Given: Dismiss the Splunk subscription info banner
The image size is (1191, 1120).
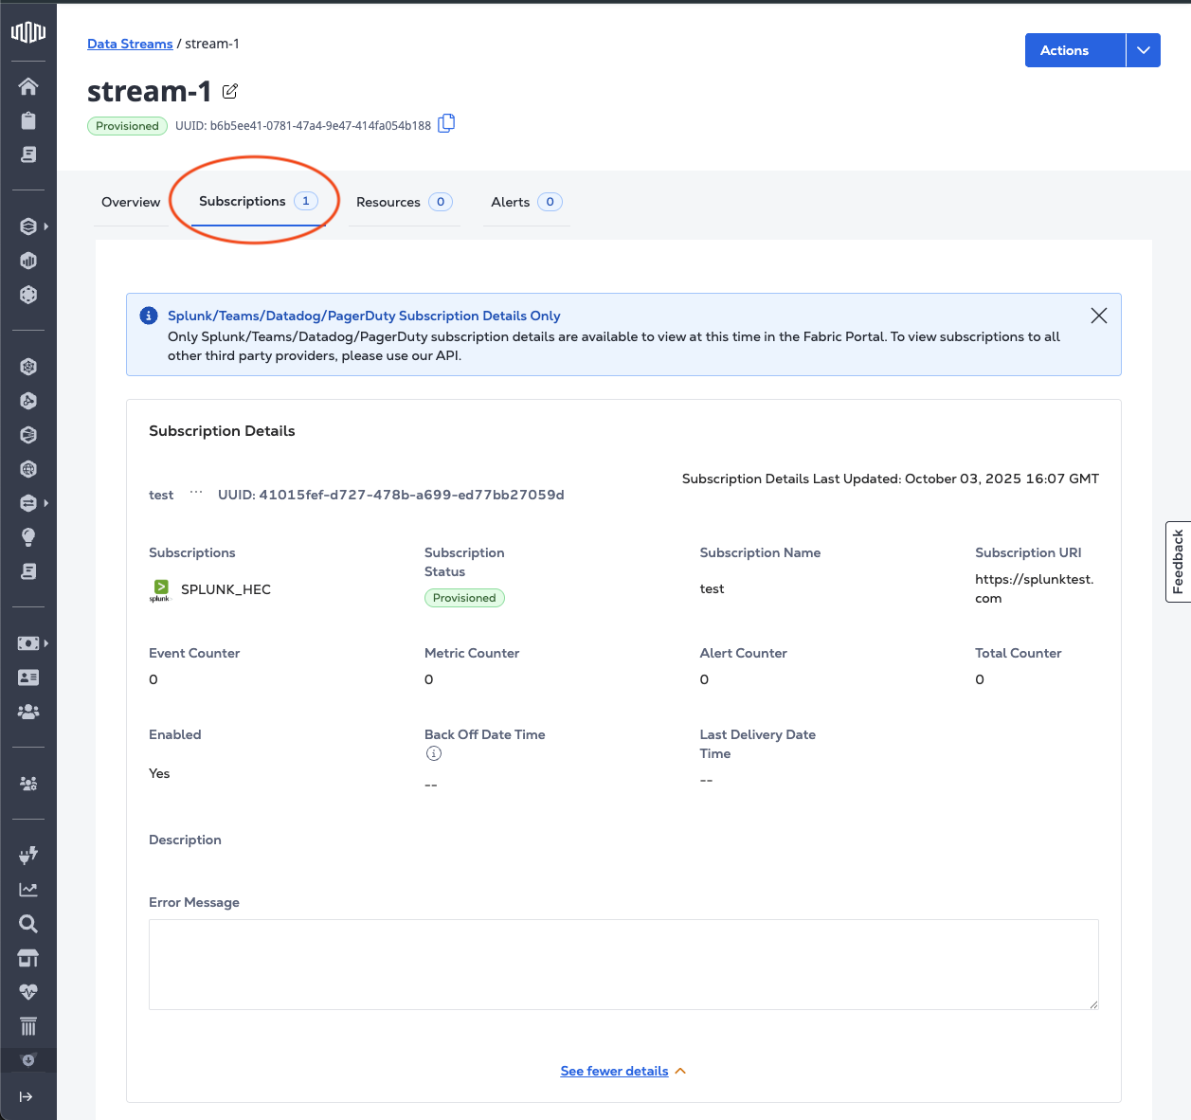Looking at the screenshot, I should coord(1098,316).
